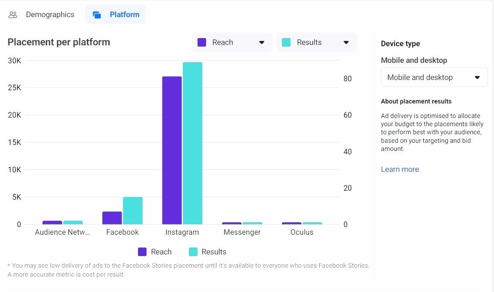Viewport: 494px width, 292px height.
Task: Click the Platform tab icon
Action: (97, 15)
